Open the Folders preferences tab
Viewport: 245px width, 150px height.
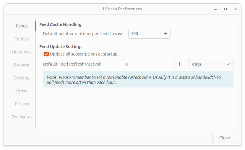click(22, 39)
